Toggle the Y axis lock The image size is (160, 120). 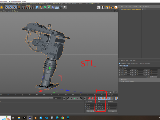(x=11, y=7)
